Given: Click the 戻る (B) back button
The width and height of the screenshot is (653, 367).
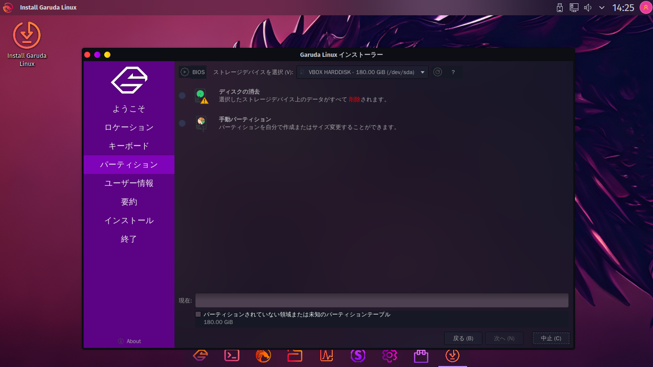Looking at the screenshot, I should click(x=463, y=338).
